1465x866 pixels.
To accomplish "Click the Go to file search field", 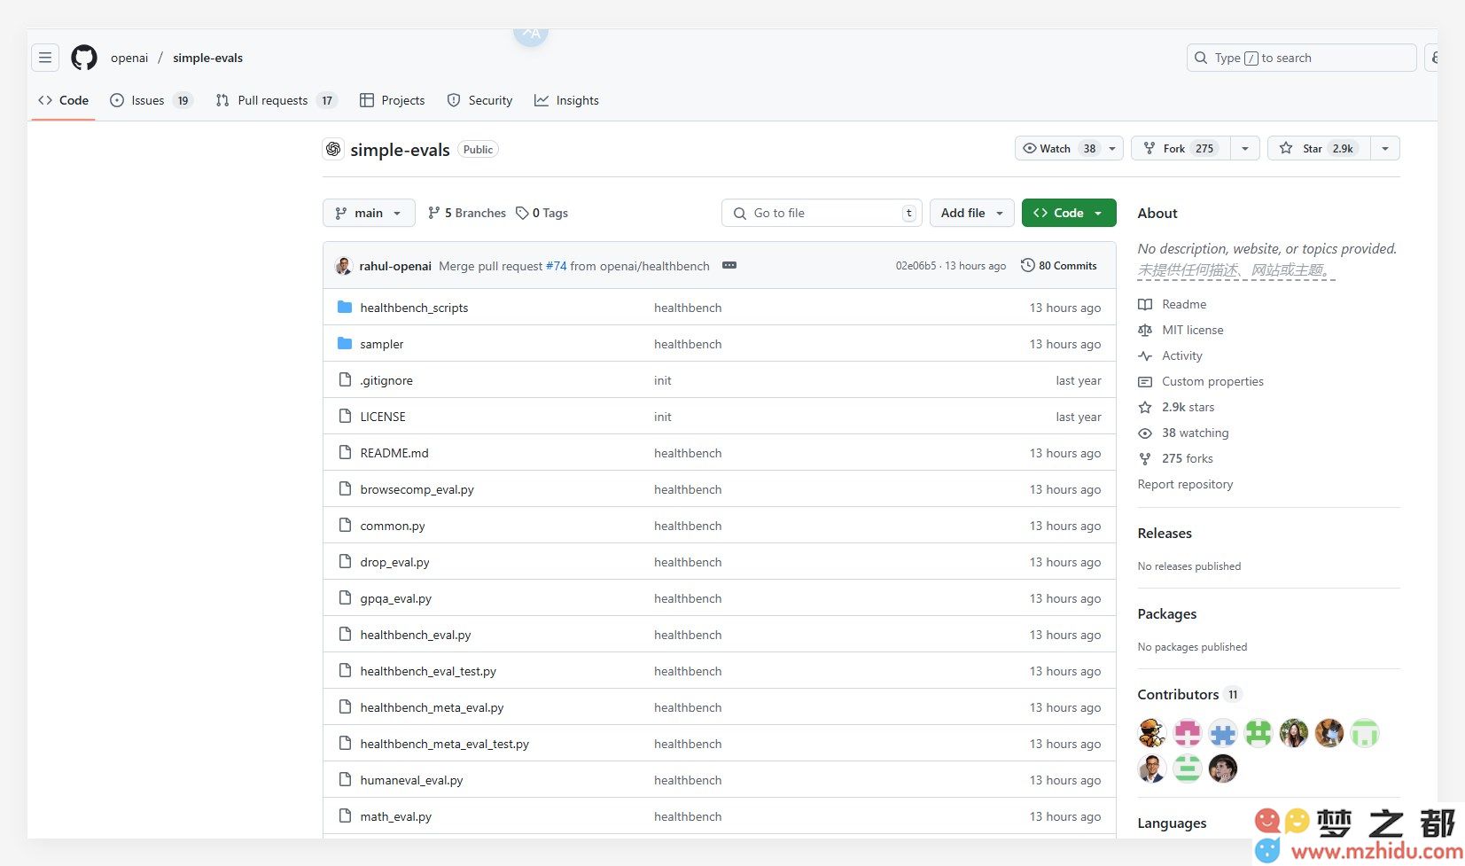I will 822,213.
